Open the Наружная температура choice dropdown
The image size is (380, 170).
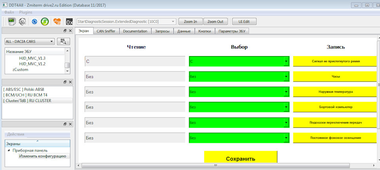[287, 92]
